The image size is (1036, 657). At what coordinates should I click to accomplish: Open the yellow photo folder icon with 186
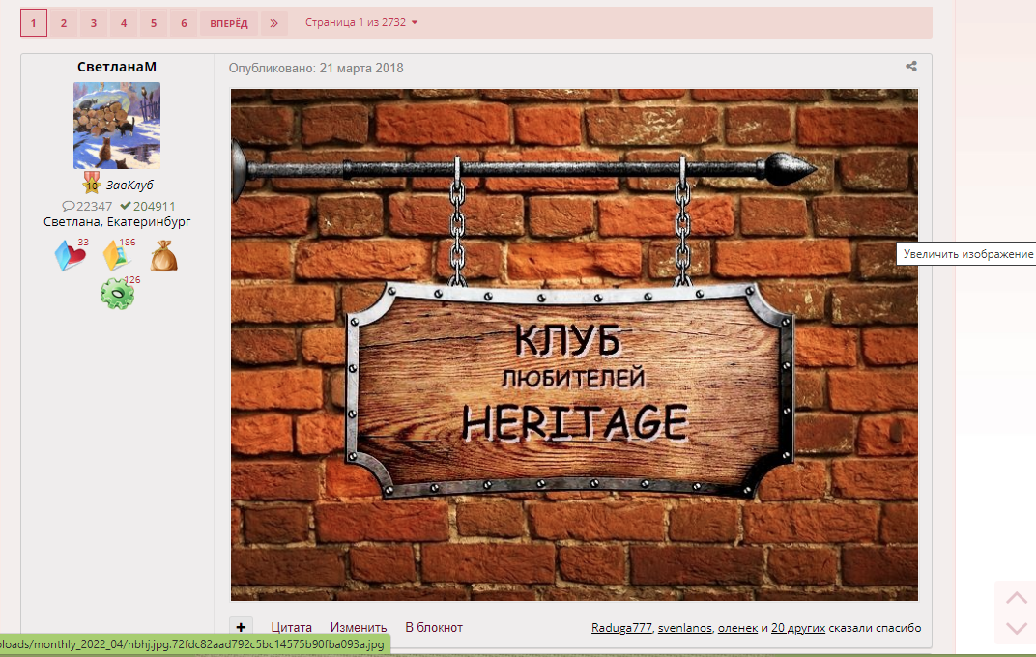coord(117,254)
